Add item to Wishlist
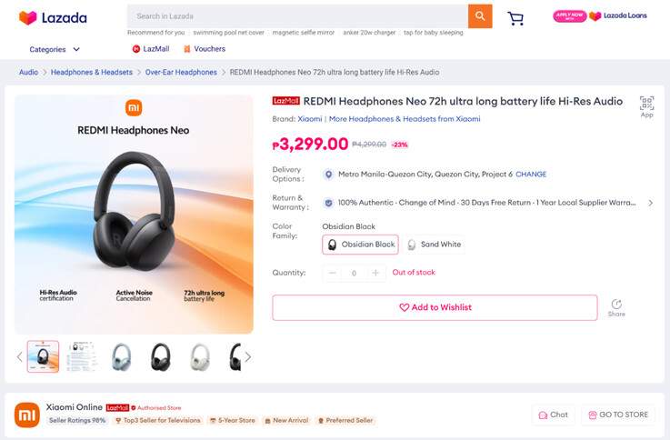The image size is (670, 440). click(x=435, y=307)
